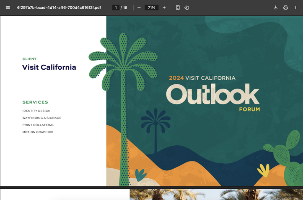The width and height of the screenshot is (303, 200).
Task: Print the PDF document
Action: click(286, 8)
